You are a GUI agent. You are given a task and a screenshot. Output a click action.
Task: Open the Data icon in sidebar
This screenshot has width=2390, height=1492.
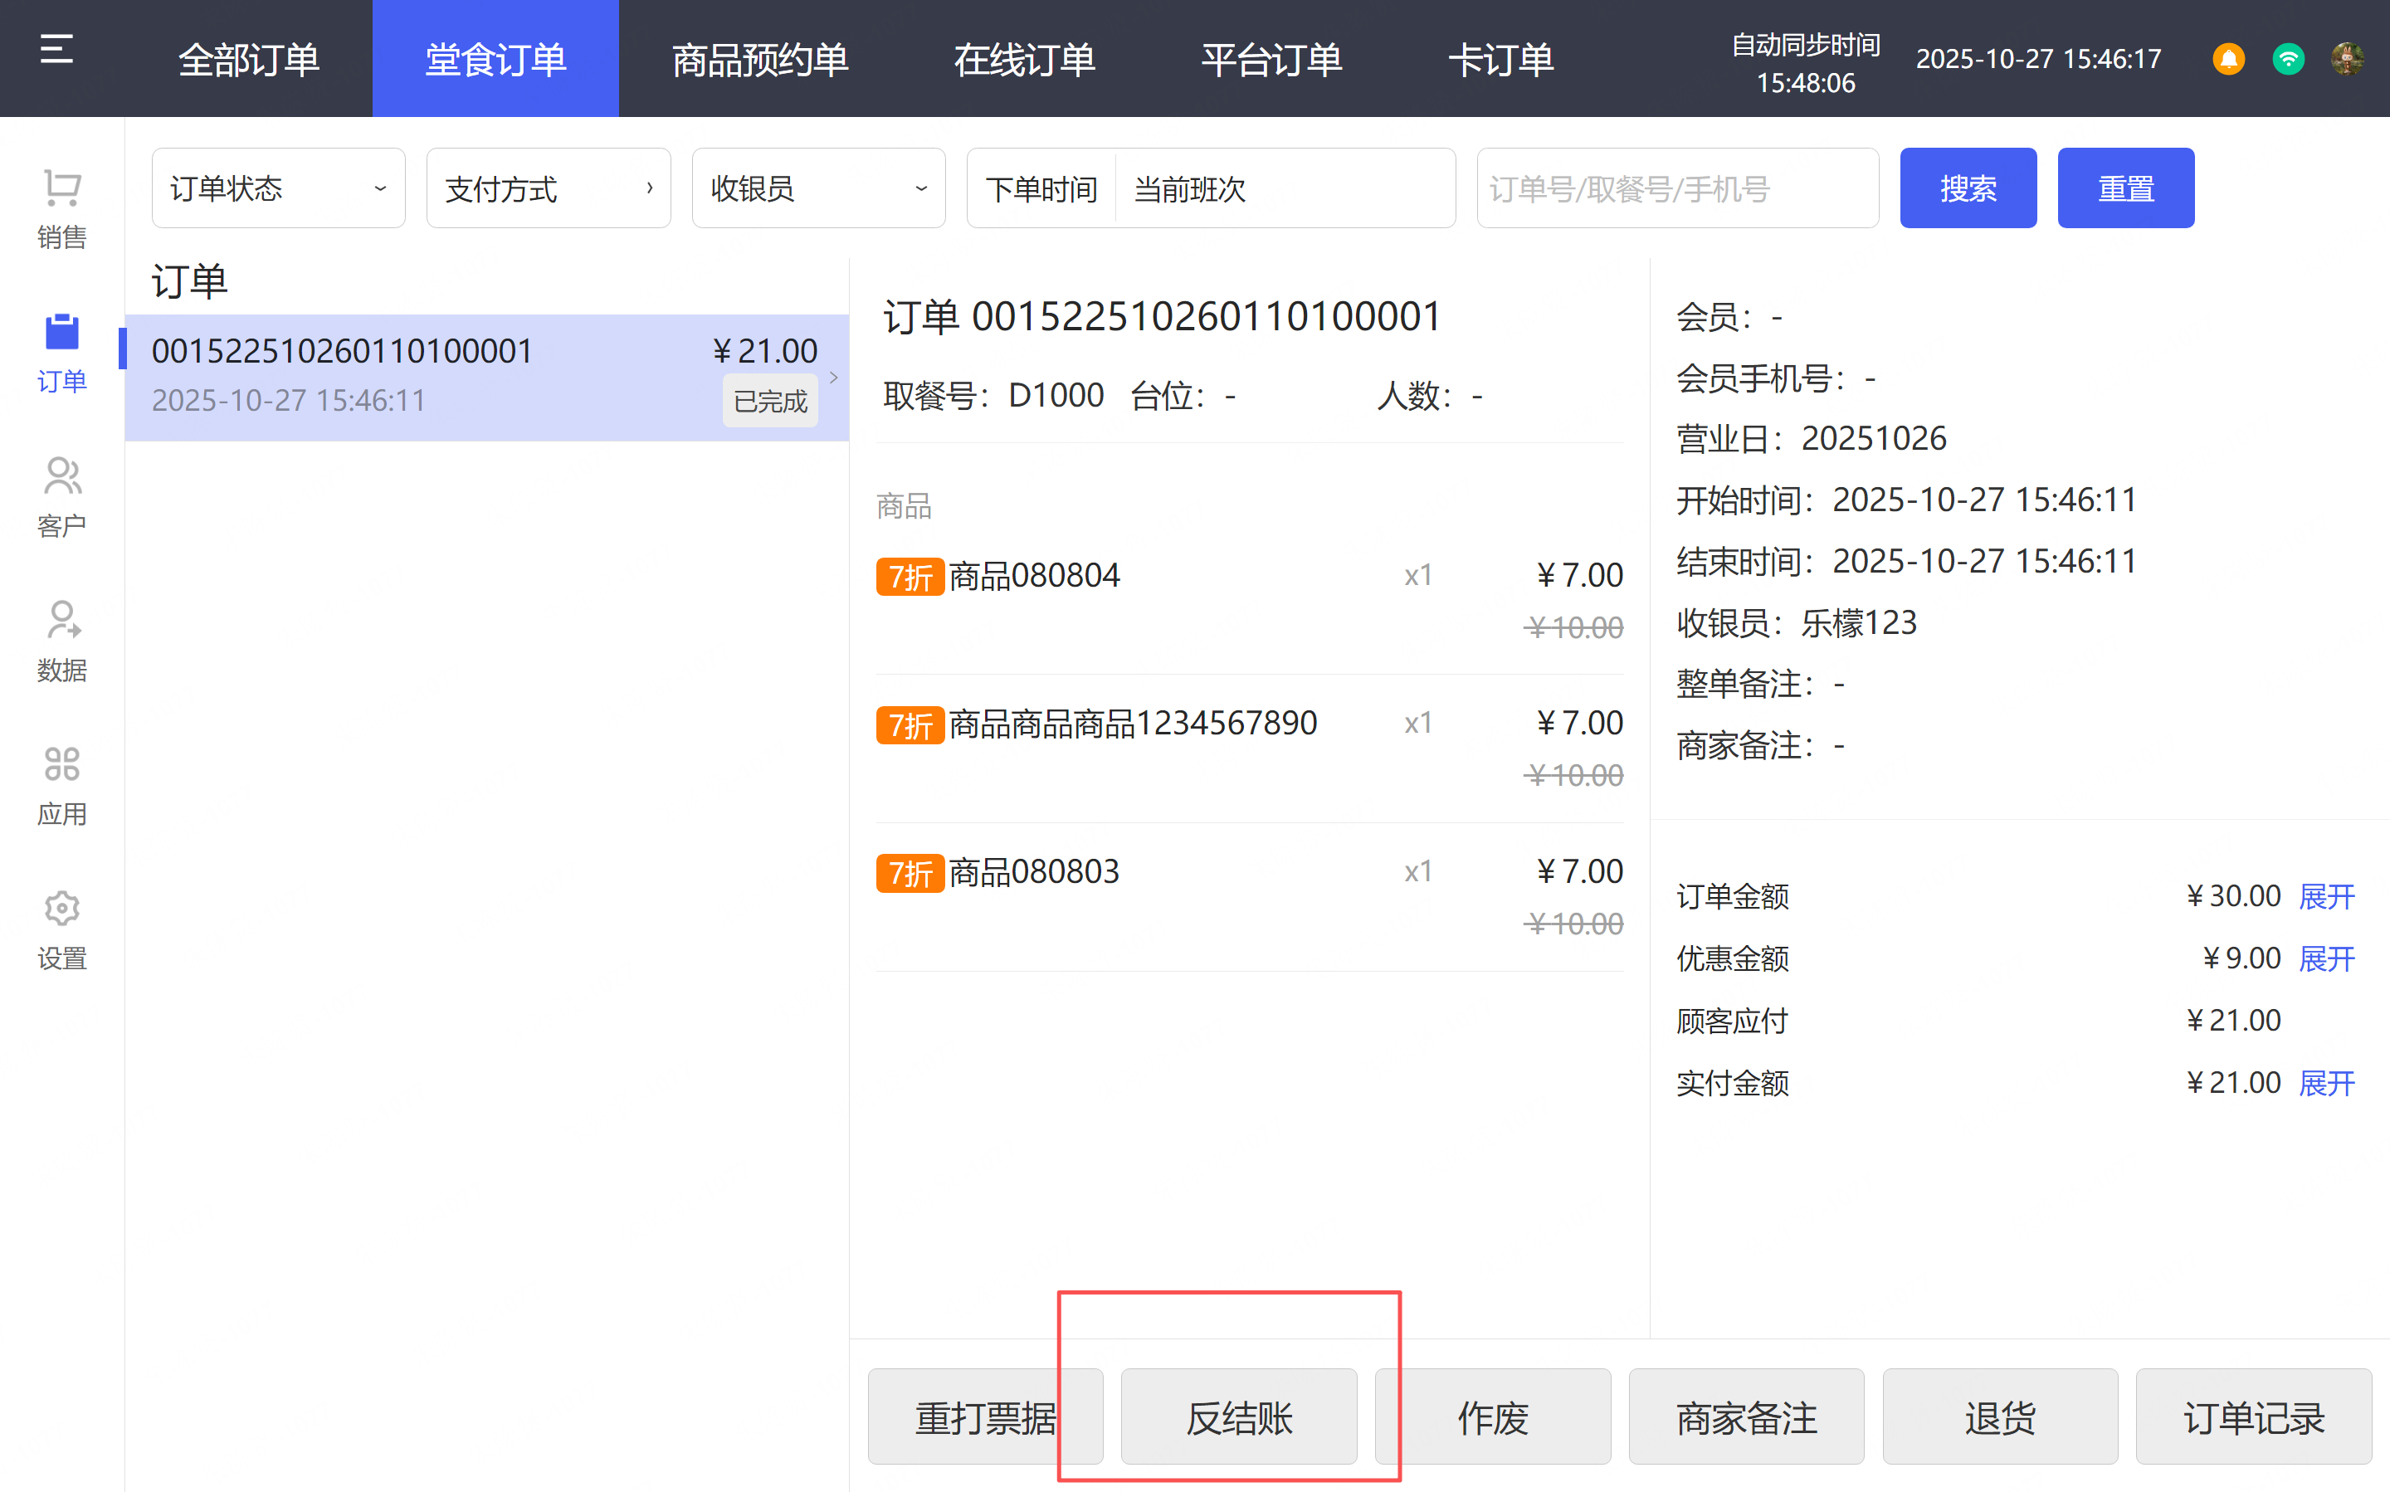coord(61,621)
